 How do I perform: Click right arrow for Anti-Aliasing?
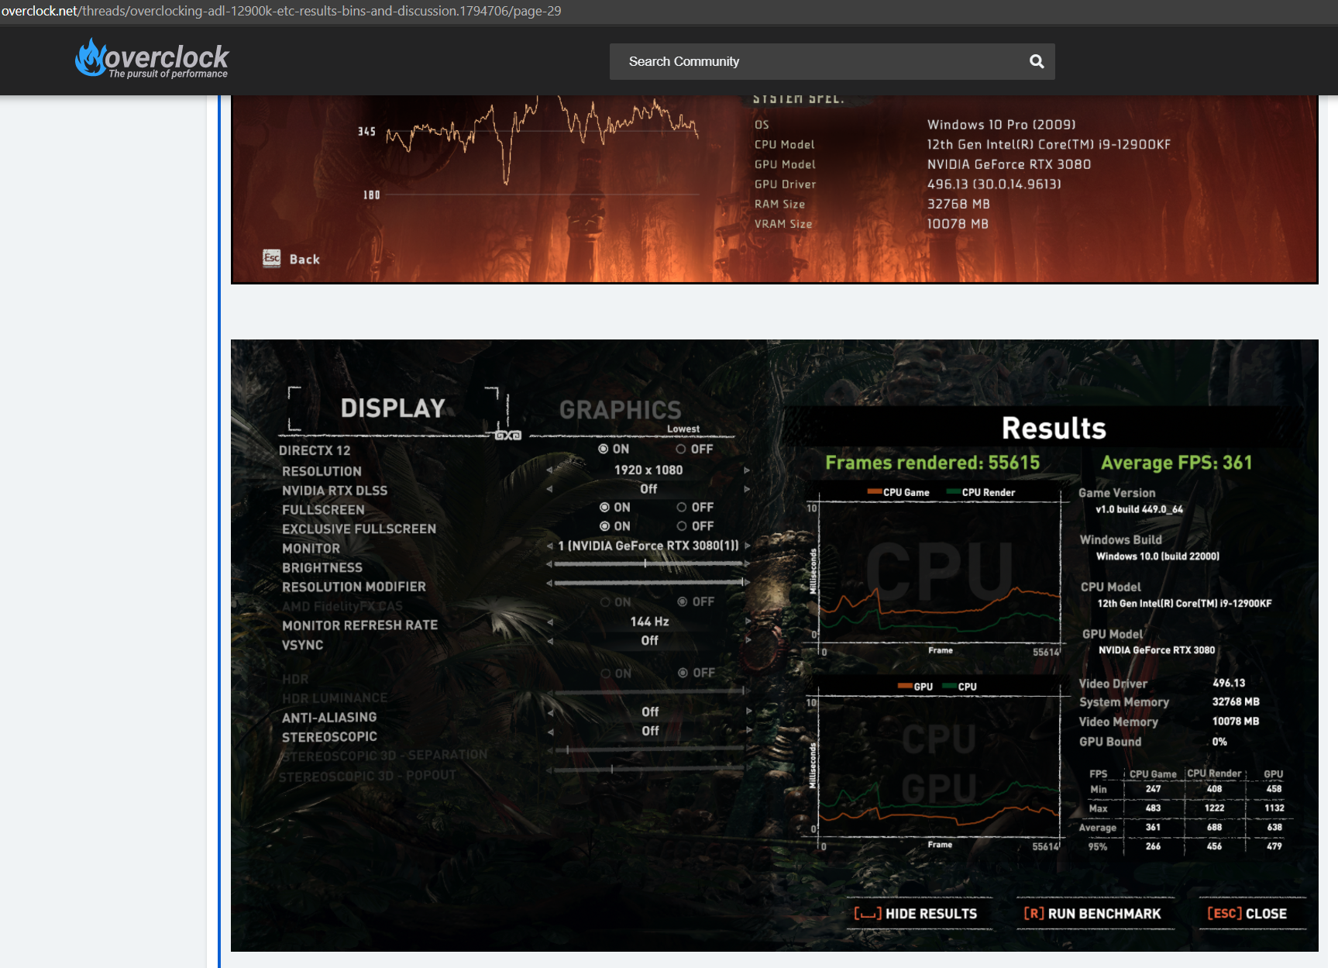click(x=748, y=711)
